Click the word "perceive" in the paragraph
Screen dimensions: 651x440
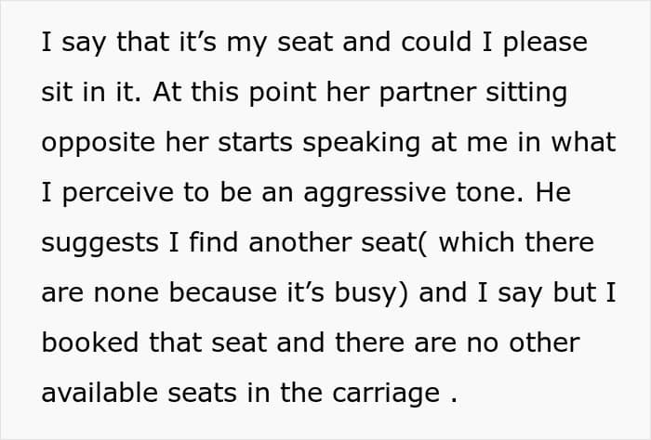(118, 193)
